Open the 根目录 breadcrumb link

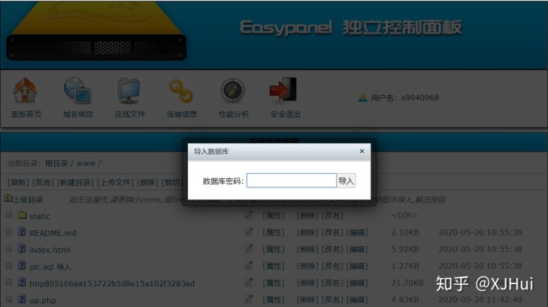point(56,163)
